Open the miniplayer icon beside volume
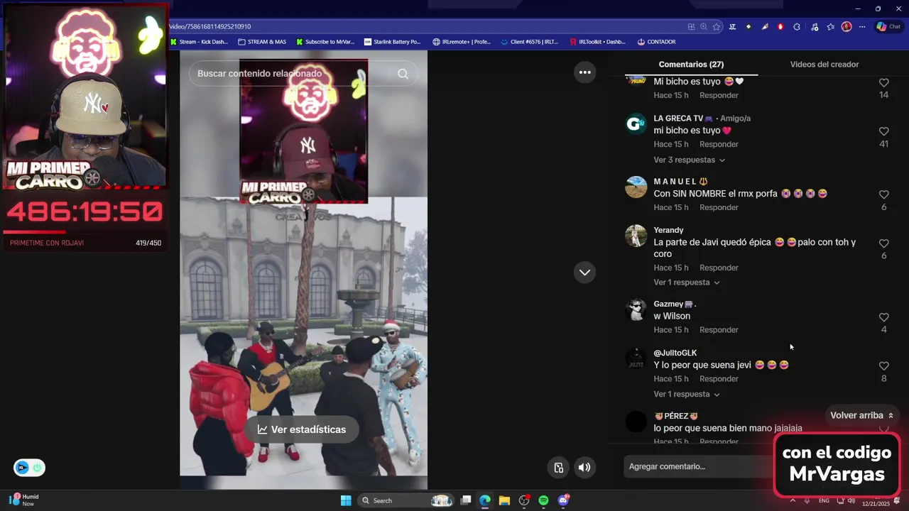 click(559, 467)
